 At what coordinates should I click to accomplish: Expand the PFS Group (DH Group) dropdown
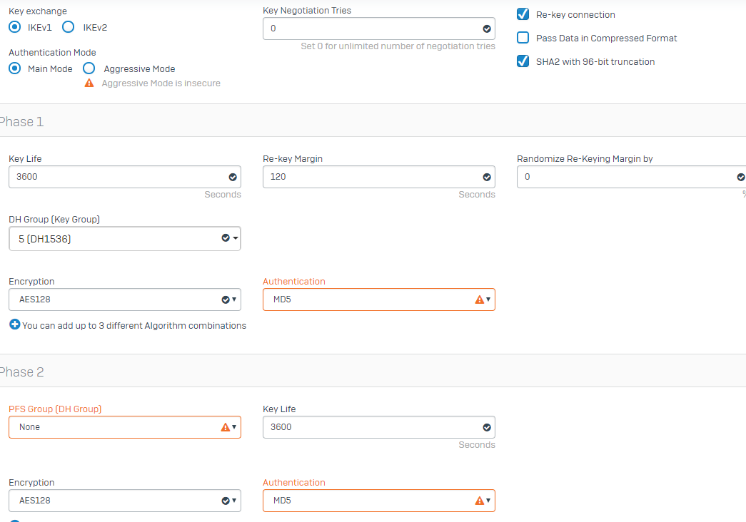(125, 427)
